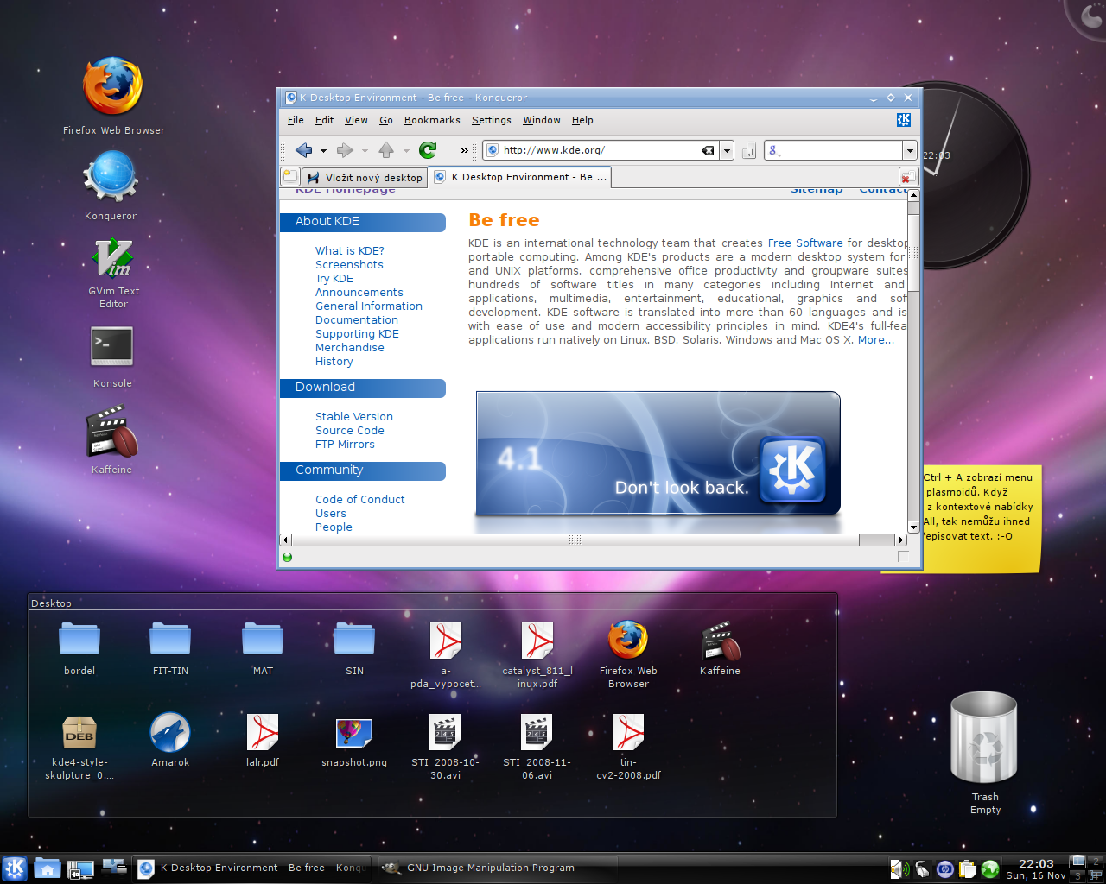The width and height of the screenshot is (1106, 884).
Task: Open the 'Source Code' link
Action: pos(350,431)
